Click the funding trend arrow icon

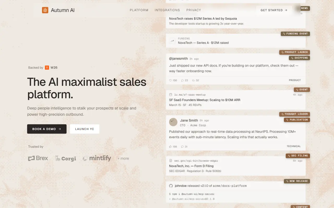point(172,41)
